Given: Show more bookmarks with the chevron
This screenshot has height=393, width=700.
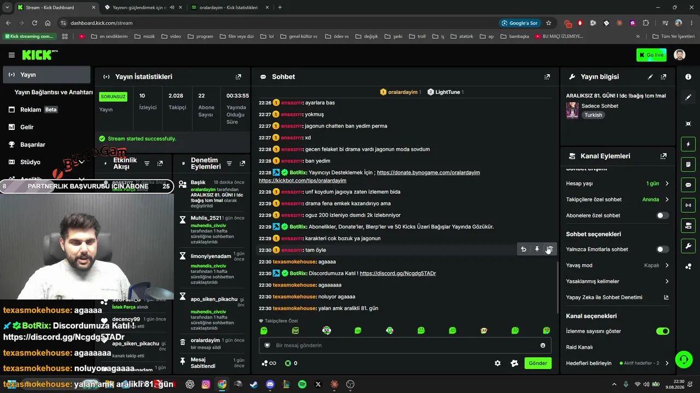Looking at the screenshot, I should pyautogui.click(x=638, y=37).
